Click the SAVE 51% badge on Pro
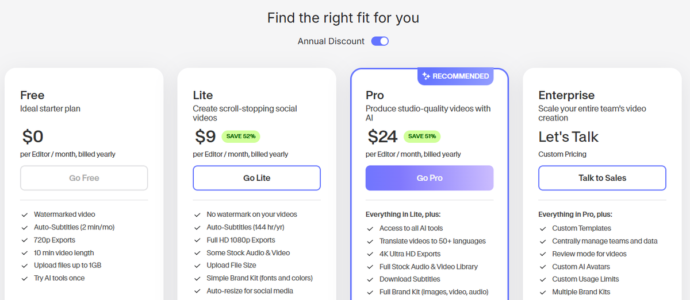Viewport: 690px width, 300px height. [x=422, y=137]
